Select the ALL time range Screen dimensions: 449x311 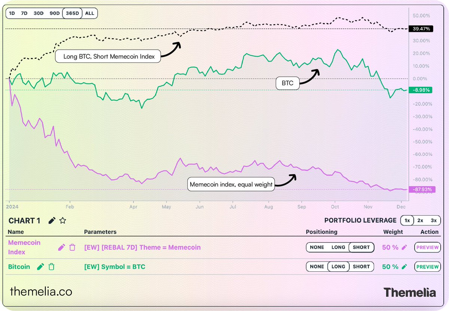coord(90,13)
